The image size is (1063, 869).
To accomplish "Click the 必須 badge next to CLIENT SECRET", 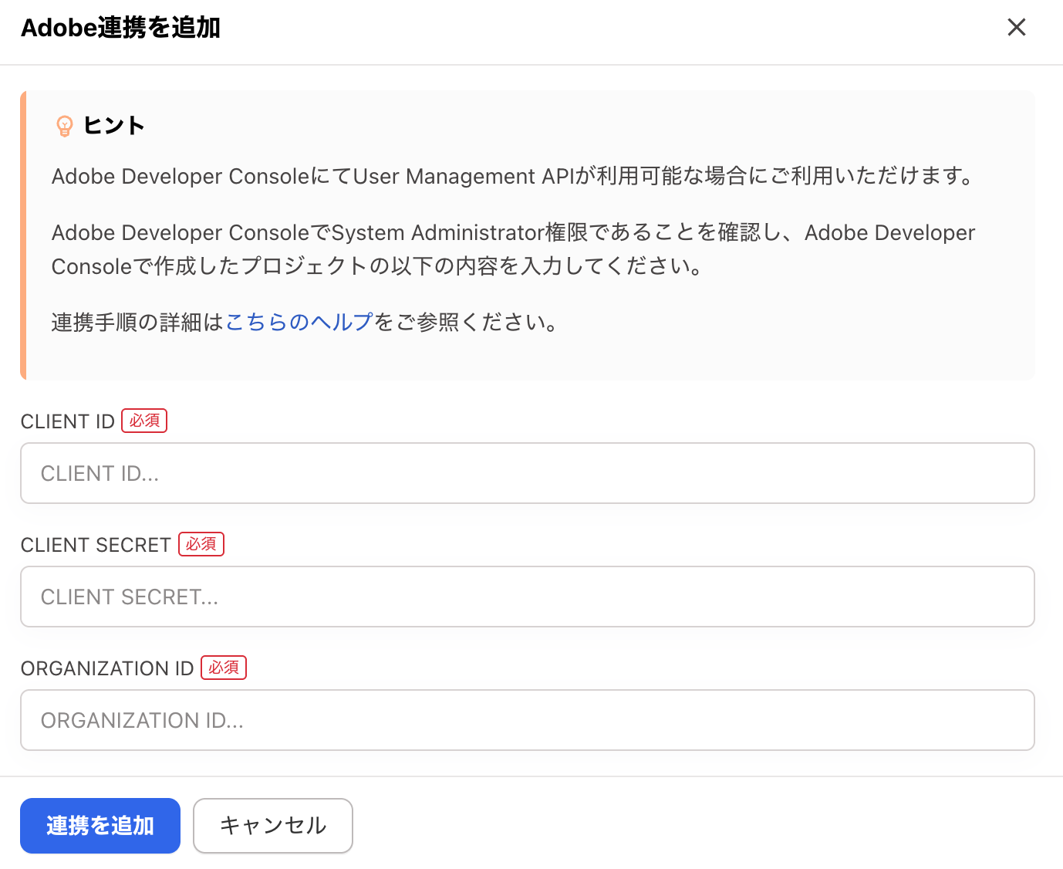I will (201, 544).
